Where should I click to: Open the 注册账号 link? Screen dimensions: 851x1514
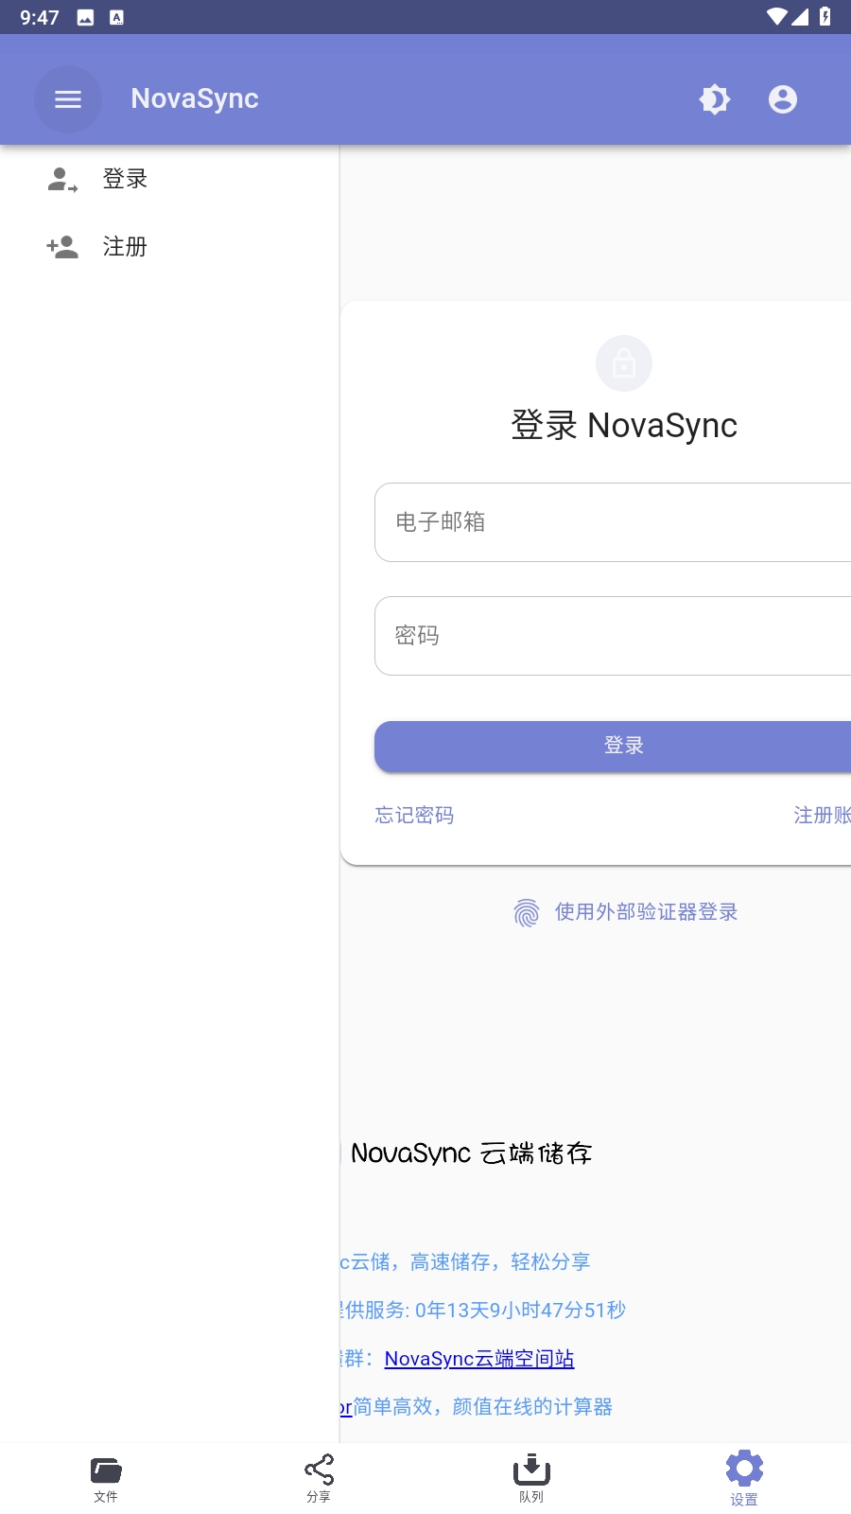822,815
